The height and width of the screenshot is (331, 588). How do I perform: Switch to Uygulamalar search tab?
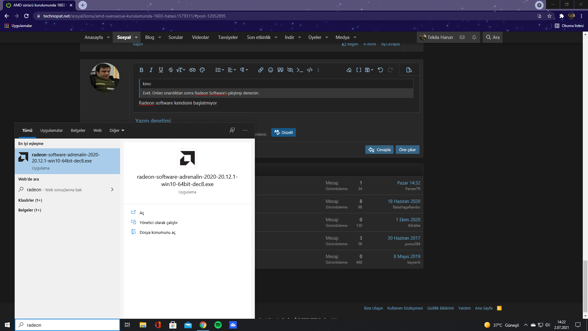point(51,130)
